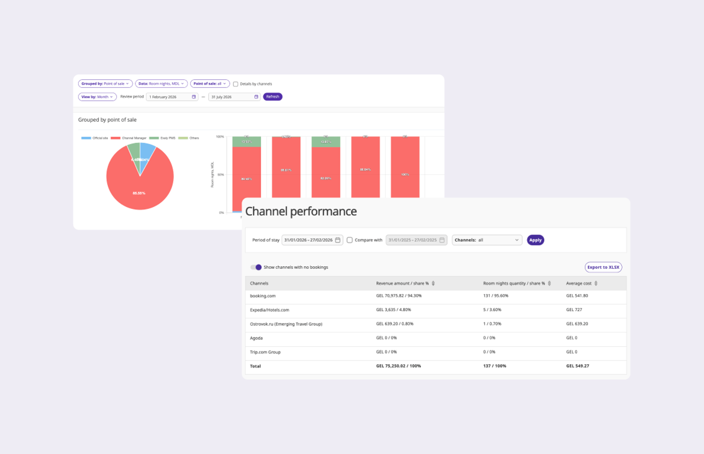
Task: Click the 'GEL 549.27' total average cost
Action: (x=577, y=366)
